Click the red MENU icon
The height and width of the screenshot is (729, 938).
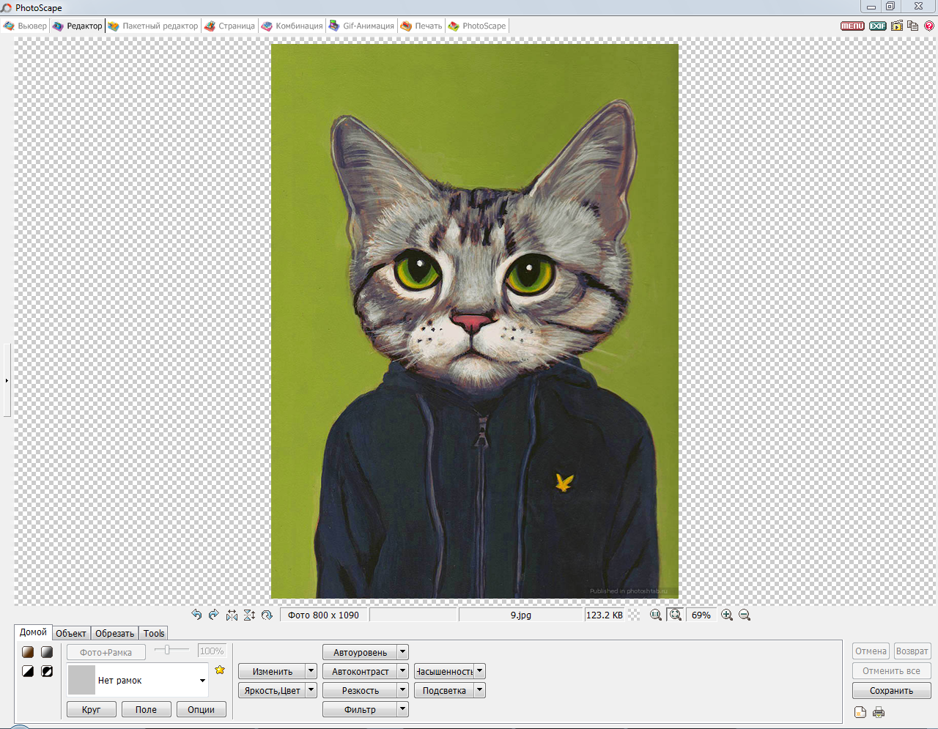852,26
